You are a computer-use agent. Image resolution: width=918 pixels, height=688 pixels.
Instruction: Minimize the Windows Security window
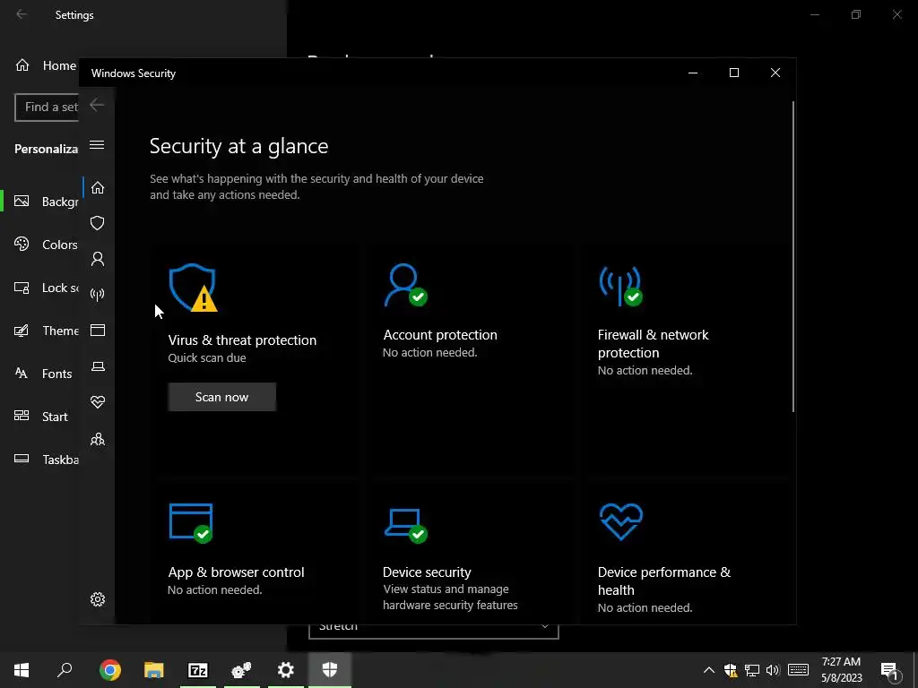pos(693,73)
